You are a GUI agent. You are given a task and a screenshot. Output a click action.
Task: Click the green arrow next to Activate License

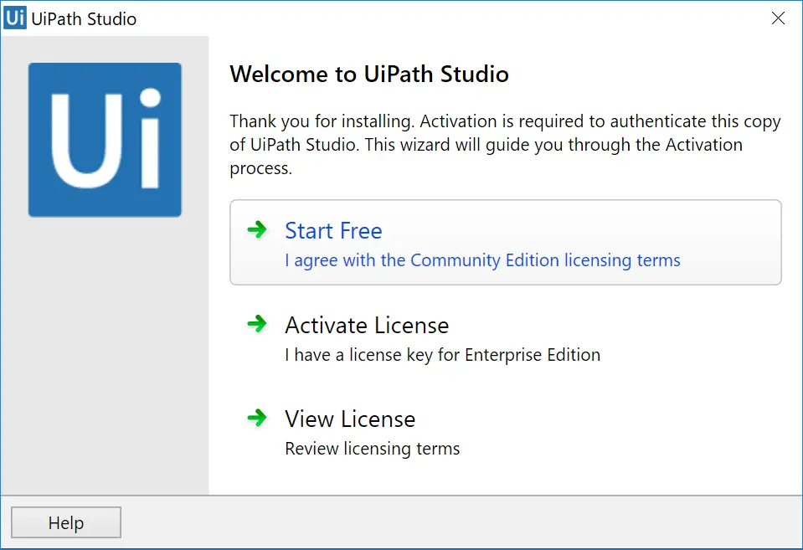(x=257, y=324)
